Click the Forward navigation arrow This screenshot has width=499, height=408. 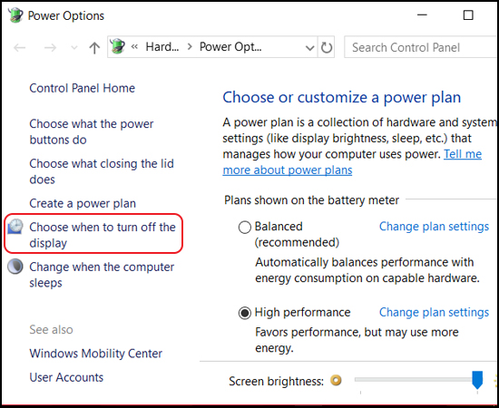(x=50, y=48)
